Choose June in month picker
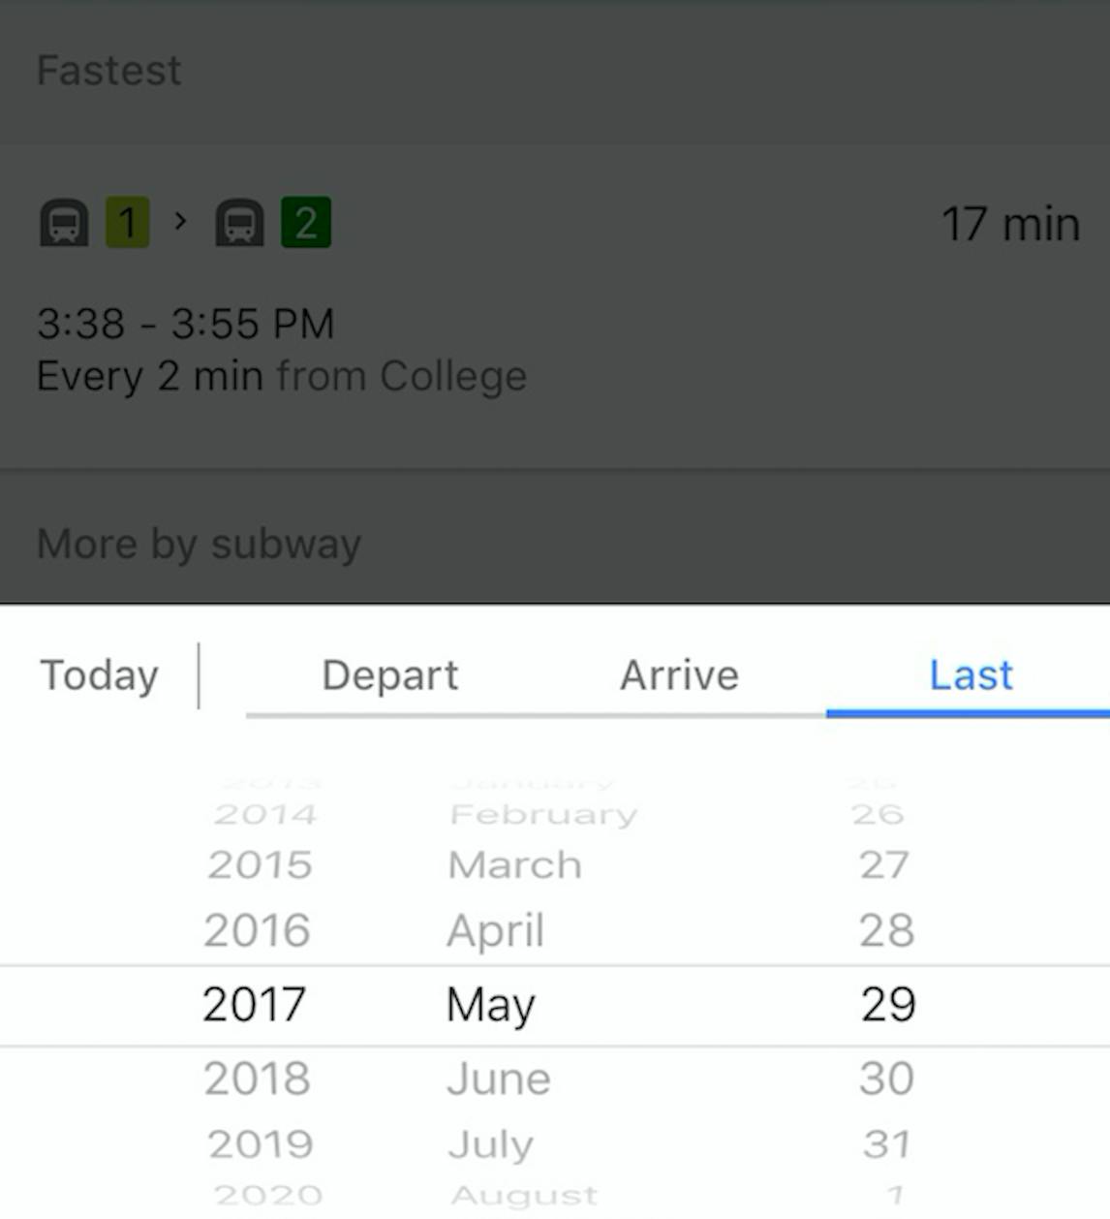Image resolution: width=1110 pixels, height=1219 pixels. coord(498,1078)
